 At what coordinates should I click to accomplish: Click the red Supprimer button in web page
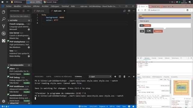(x=158, y=31)
